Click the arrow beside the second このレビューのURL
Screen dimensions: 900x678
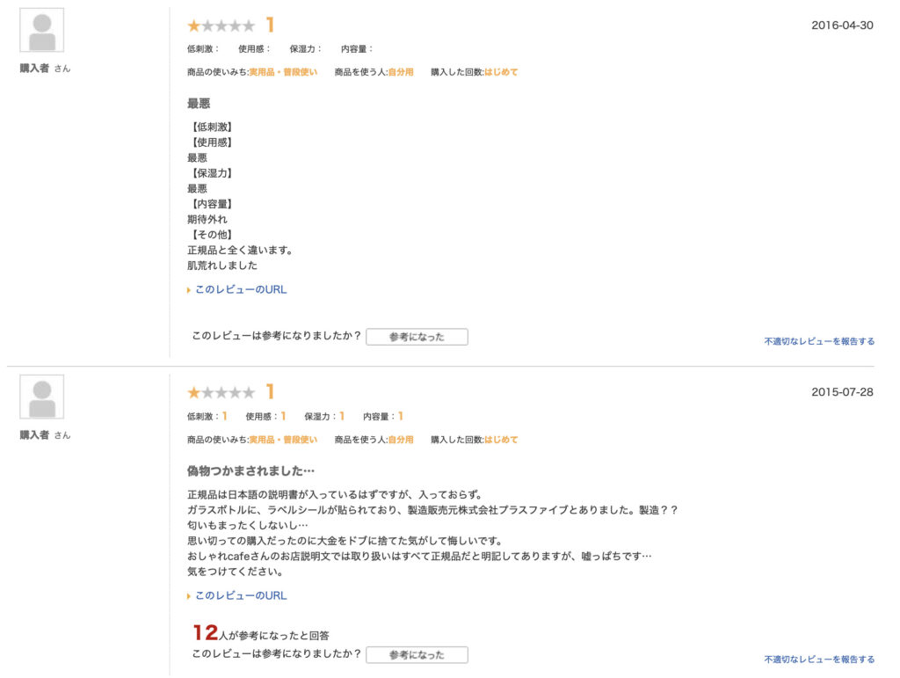189,596
